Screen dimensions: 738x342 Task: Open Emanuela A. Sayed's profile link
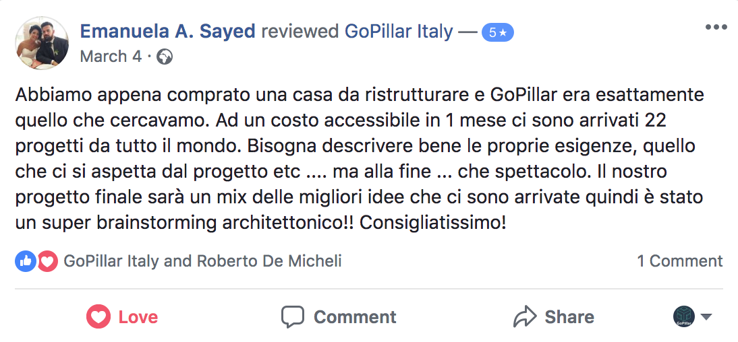coord(167,32)
